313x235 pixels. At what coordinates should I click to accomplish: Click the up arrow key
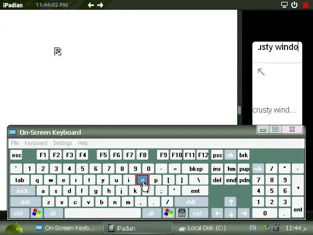pyautogui.click(x=230, y=202)
